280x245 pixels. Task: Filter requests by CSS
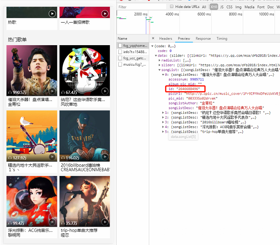[229, 7]
